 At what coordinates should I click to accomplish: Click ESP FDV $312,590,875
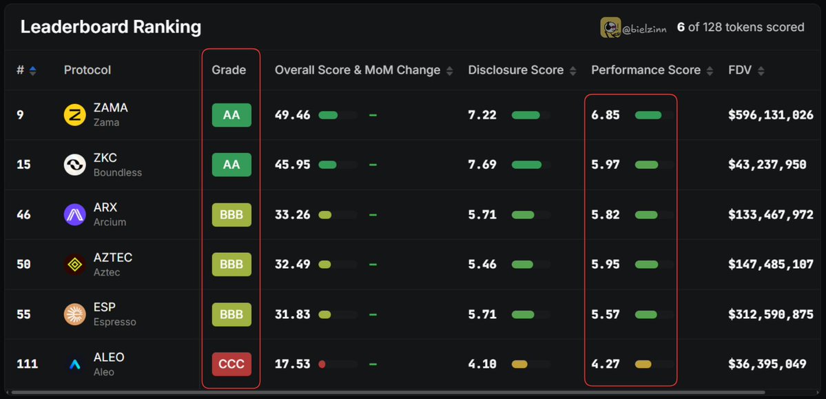[771, 314]
